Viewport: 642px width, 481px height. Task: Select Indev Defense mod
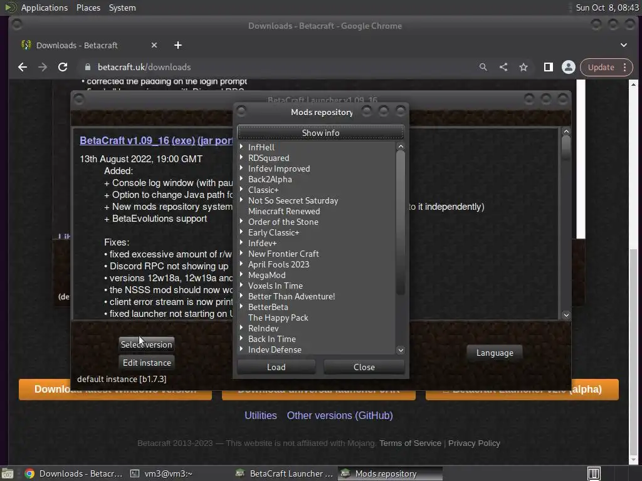coord(275,349)
